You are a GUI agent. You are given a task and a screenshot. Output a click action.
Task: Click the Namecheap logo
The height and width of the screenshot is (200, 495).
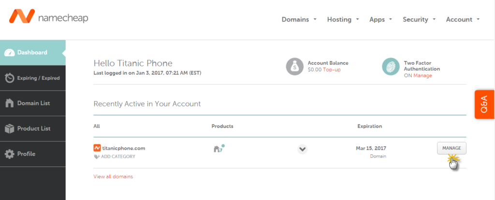click(x=49, y=16)
